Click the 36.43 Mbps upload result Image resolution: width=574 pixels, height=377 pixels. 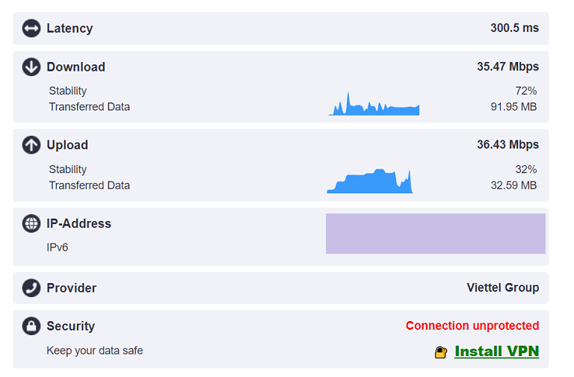click(507, 144)
